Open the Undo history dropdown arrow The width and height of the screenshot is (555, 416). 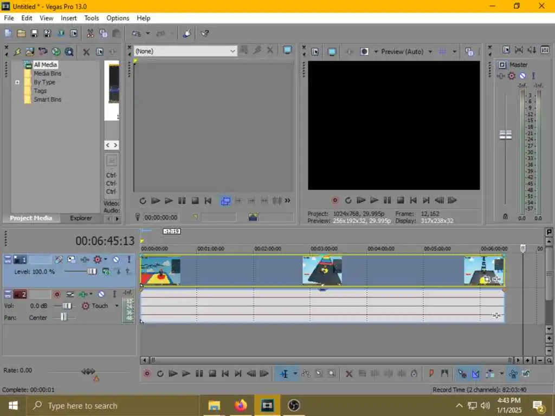[148, 34]
